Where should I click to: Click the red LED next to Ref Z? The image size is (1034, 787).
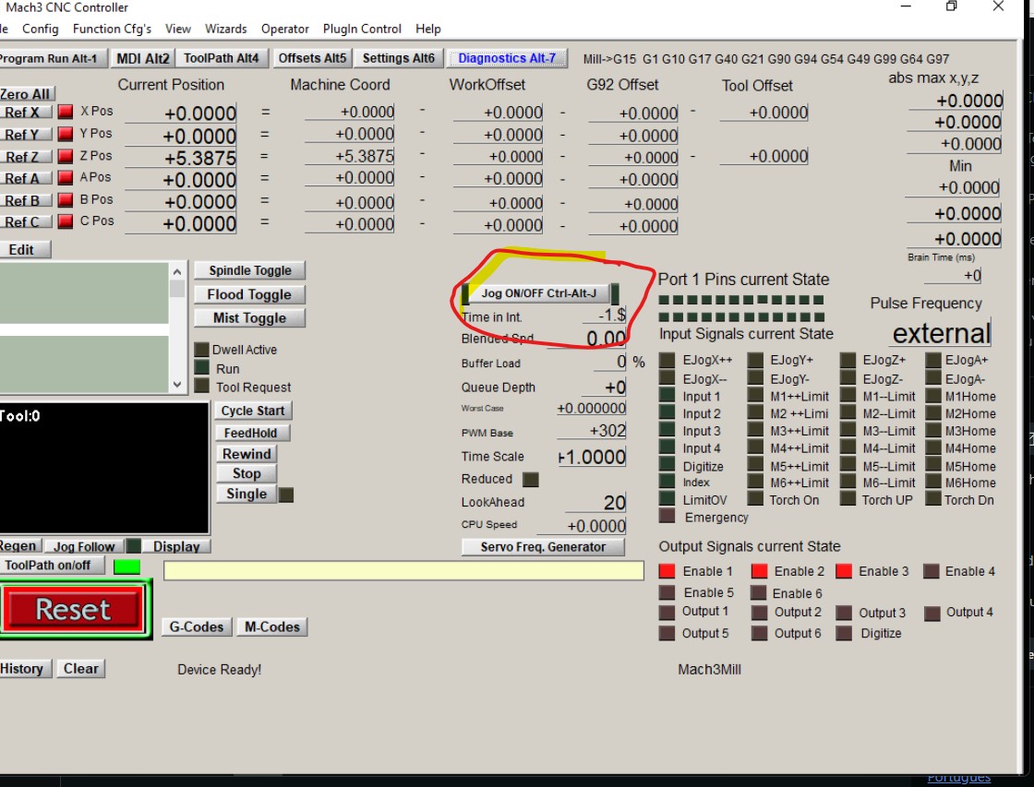click(x=66, y=156)
